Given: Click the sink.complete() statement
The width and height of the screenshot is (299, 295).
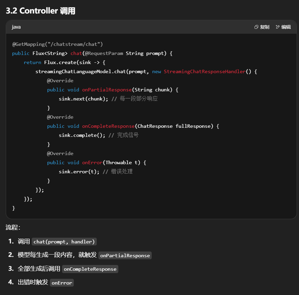Looking at the screenshot, I should coord(82,135).
